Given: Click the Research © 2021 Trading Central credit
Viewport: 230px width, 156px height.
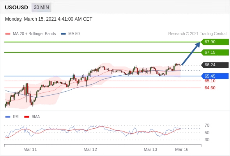Looking at the screenshot, I should pyautogui.click(x=197, y=34).
